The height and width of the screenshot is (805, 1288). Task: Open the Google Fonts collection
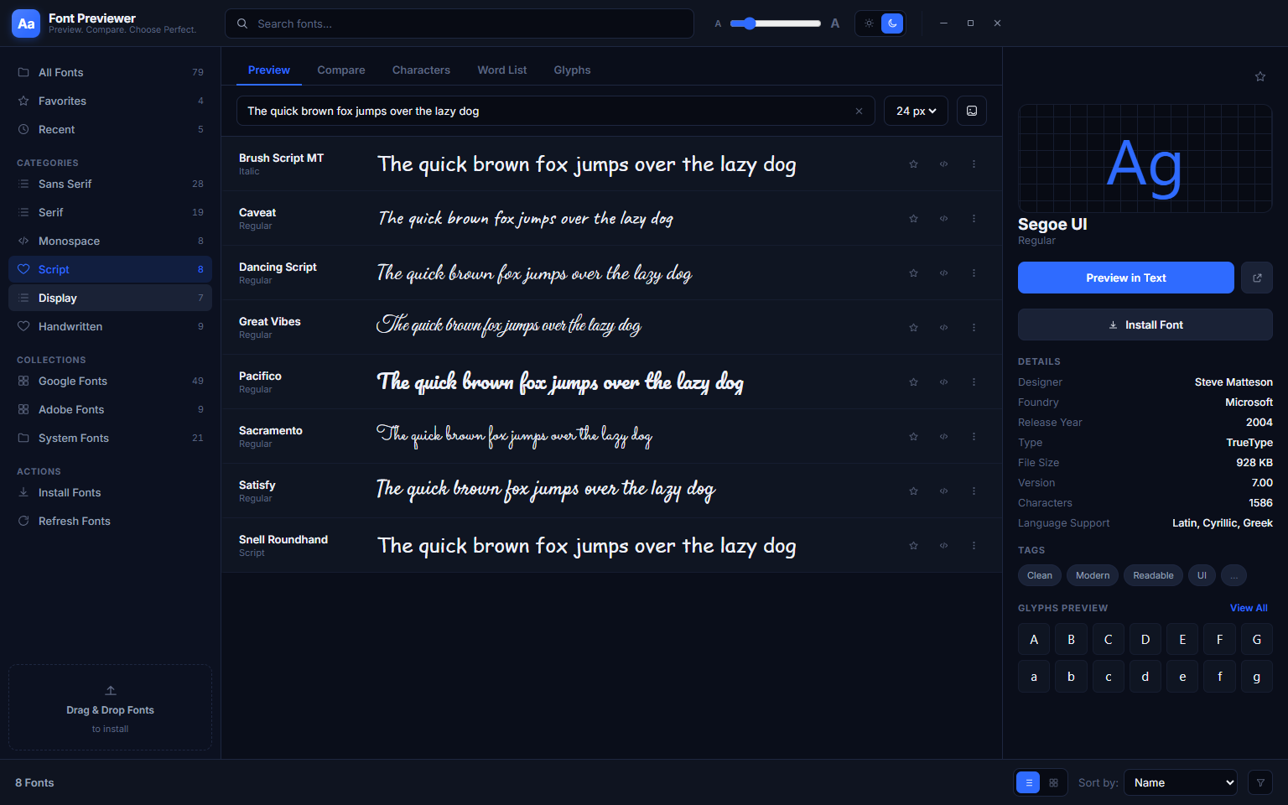coord(110,382)
